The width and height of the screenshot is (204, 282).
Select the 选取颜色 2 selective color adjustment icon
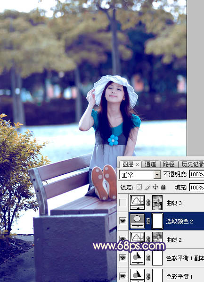(137, 221)
